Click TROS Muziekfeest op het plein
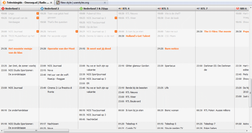 [x=21, y=38]
